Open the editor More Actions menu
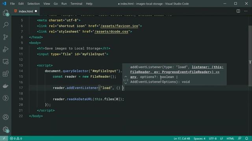Image resolution: width=252 pixels, height=141 pixels. point(246,11)
